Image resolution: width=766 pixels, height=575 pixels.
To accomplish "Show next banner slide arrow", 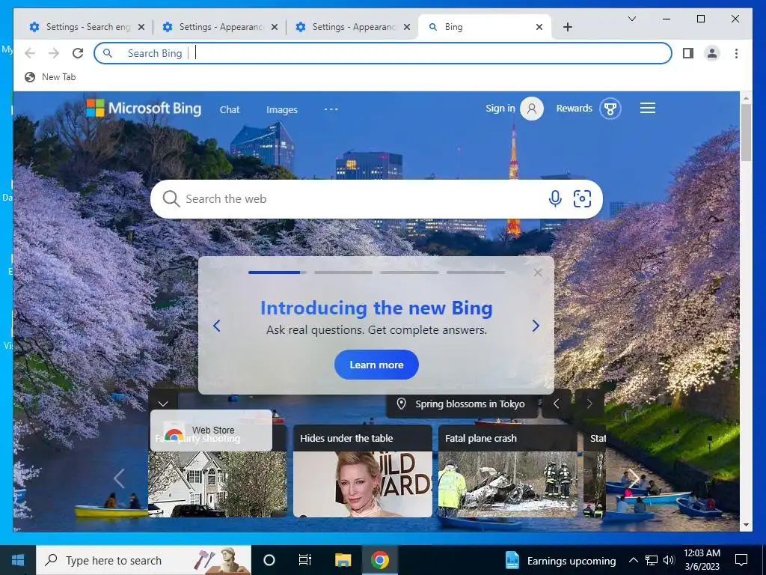I will coord(536,326).
